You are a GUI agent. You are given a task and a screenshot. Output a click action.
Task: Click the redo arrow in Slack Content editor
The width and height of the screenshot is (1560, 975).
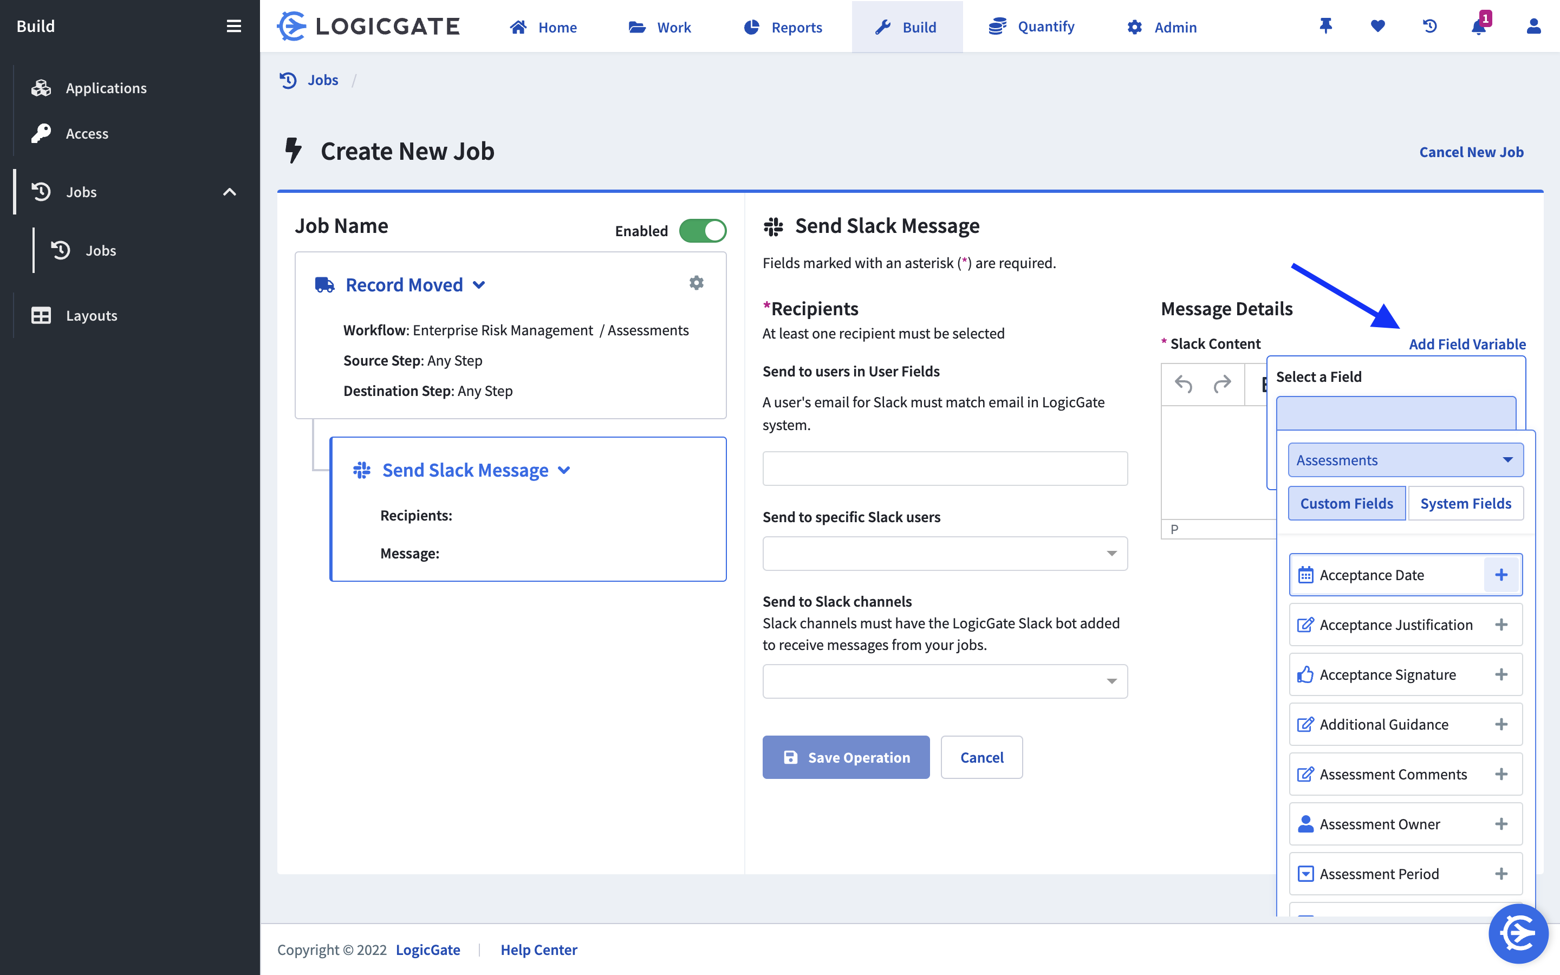(1222, 385)
